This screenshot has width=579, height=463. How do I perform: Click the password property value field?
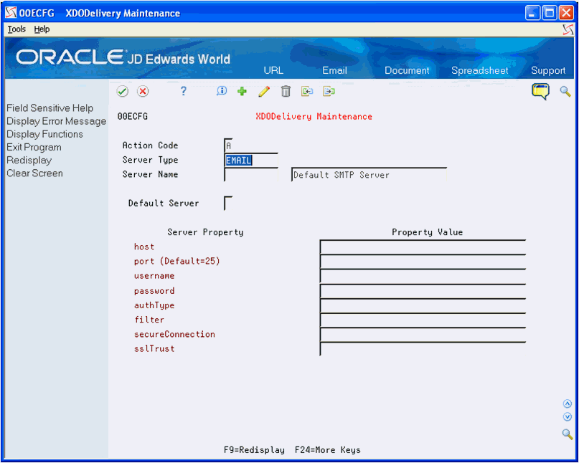[423, 291]
